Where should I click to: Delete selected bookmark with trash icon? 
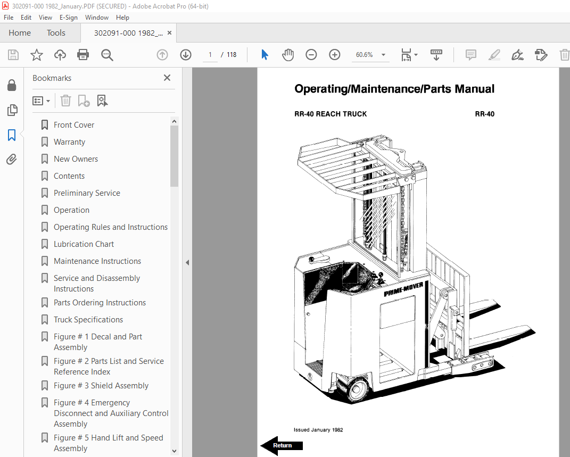(65, 101)
